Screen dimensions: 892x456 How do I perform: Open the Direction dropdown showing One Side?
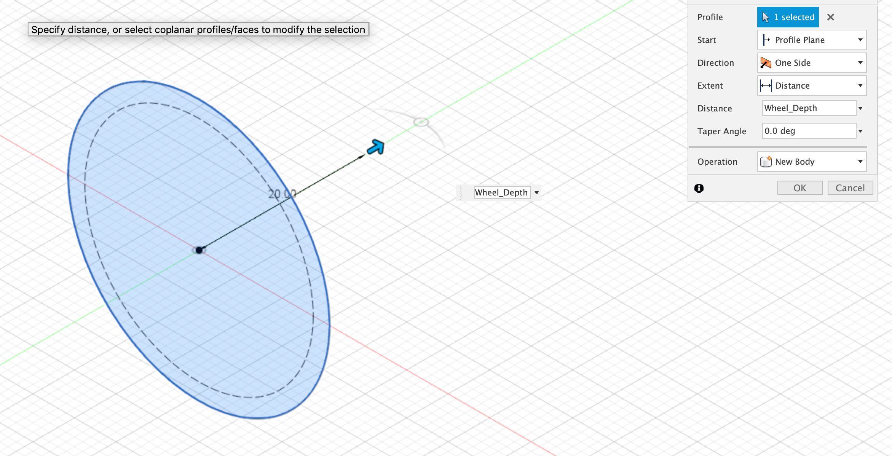(x=812, y=63)
